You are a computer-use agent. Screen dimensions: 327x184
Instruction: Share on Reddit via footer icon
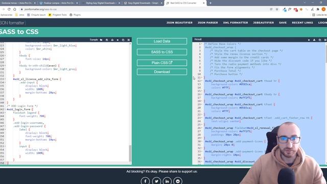pyautogui.click(x=178, y=181)
